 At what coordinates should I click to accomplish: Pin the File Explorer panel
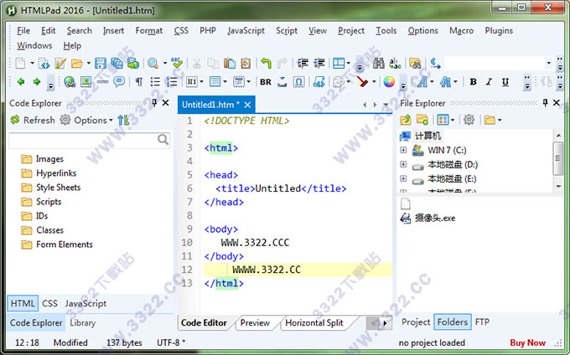pos(545,103)
